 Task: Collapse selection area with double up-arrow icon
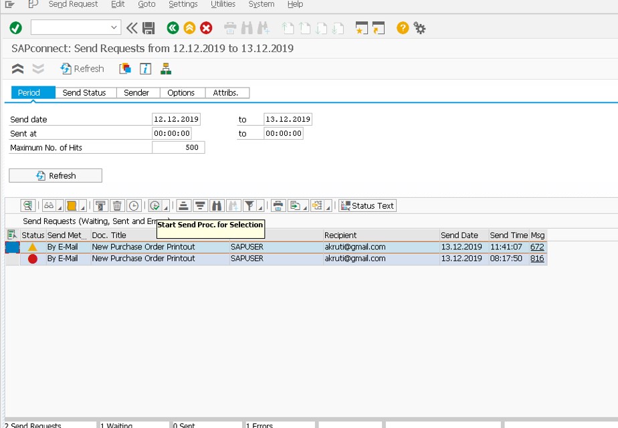(x=18, y=69)
